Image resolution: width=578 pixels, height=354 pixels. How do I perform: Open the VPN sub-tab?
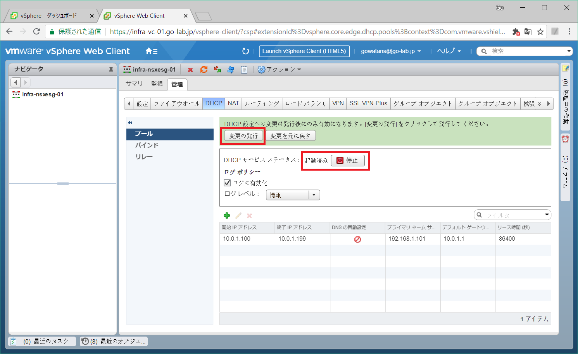pyautogui.click(x=338, y=104)
